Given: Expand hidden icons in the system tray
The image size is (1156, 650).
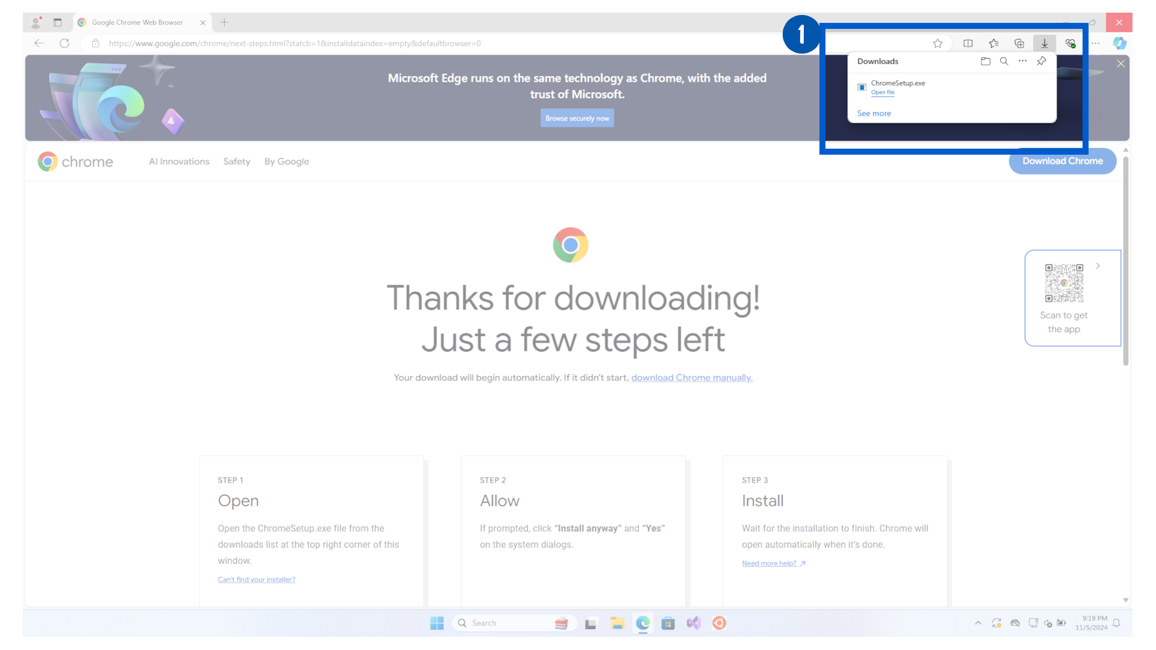Looking at the screenshot, I should click(978, 623).
